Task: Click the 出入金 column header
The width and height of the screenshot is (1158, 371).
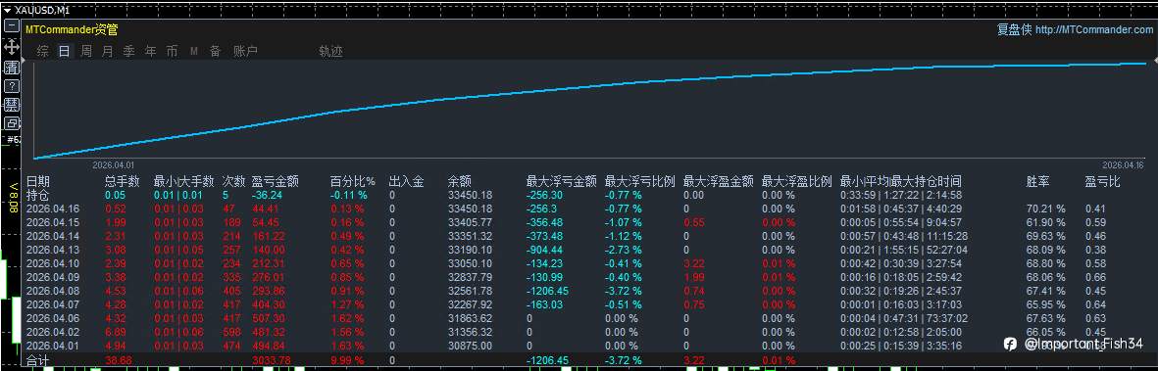Action: pyautogui.click(x=406, y=181)
